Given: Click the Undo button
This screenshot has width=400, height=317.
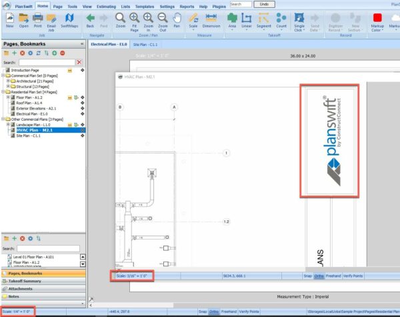Looking at the screenshot, I should (x=264, y=4).
